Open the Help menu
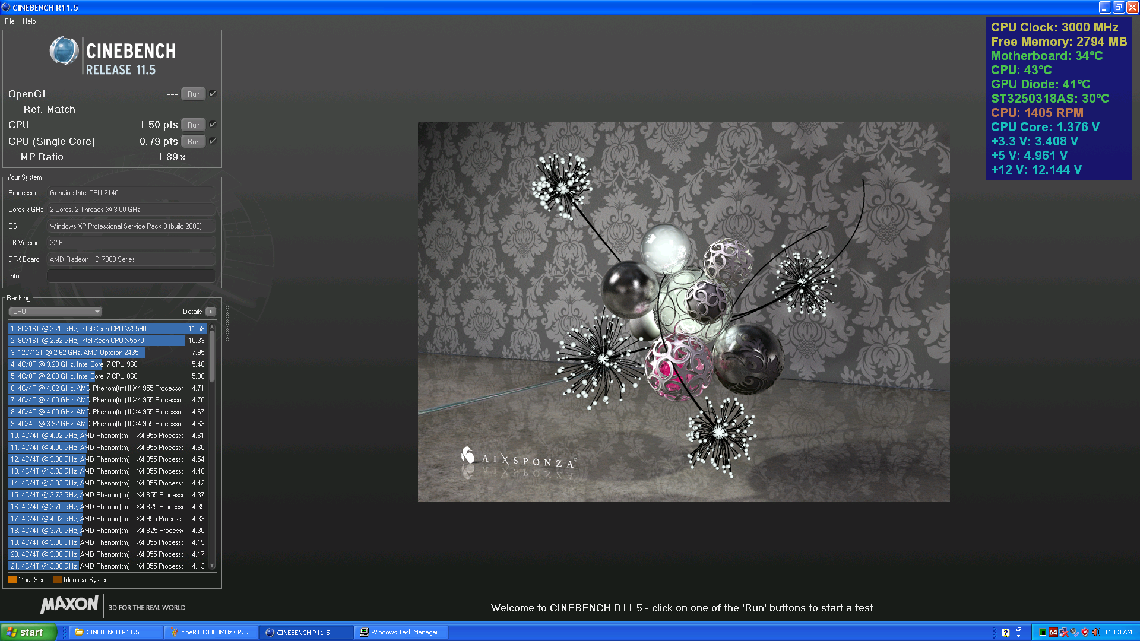 coord(29,21)
